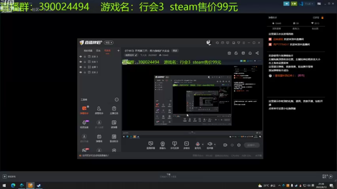Open the PK tool with red badge

tap(84, 150)
